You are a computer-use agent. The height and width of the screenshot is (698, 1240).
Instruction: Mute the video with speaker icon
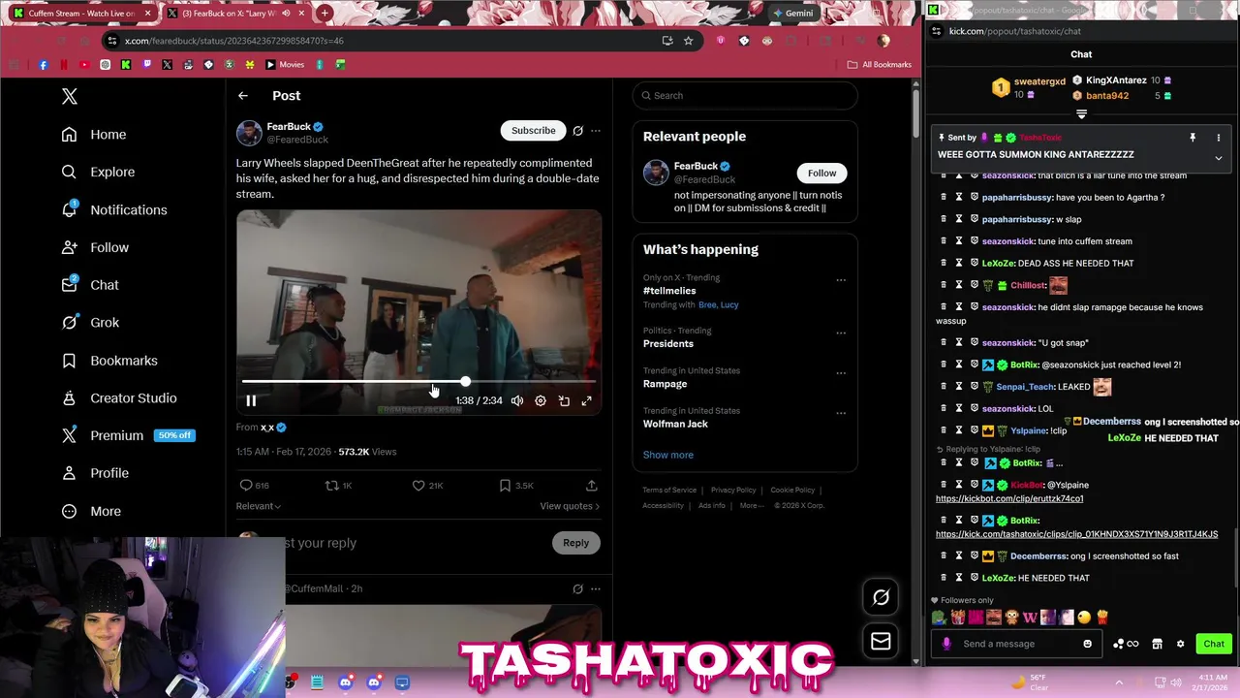pyautogui.click(x=517, y=400)
